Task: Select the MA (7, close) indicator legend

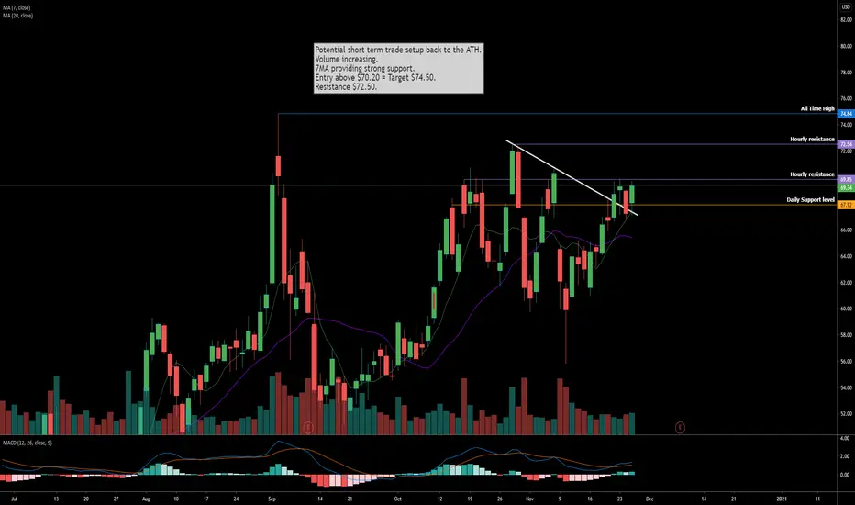Action: (17, 8)
